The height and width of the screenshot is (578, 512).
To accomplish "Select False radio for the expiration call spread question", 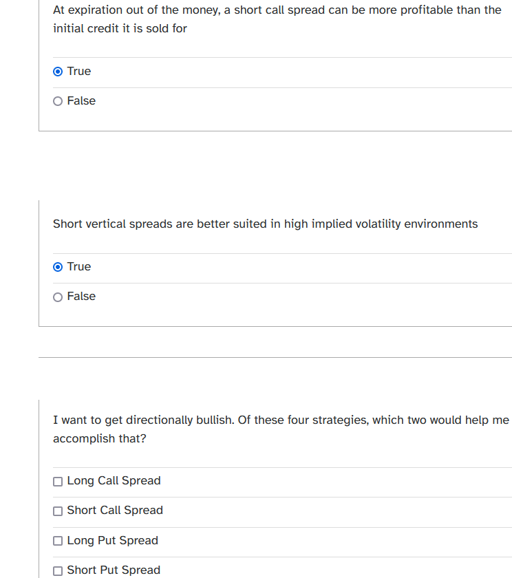I will point(58,101).
